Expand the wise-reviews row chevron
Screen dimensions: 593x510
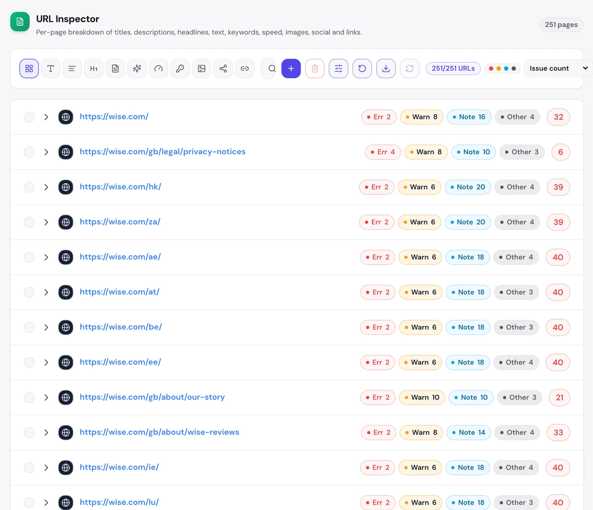tap(46, 432)
